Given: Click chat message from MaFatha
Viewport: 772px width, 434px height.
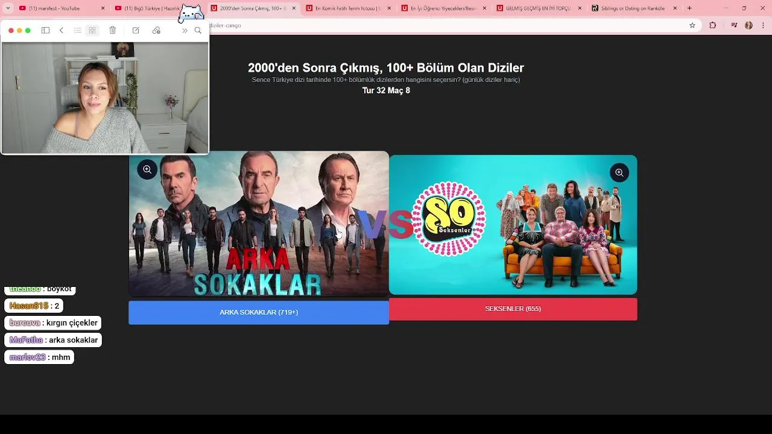Looking at the screenshot, I should [53, 340].
